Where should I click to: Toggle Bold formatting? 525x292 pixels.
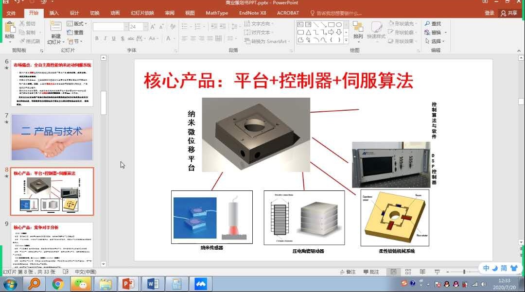(x=97, y=38)
